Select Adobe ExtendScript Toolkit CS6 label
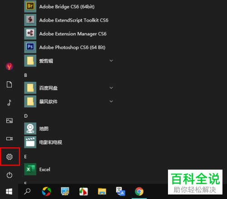The width and height of the screenshot is (227, 199). click(x=74, y=20)
